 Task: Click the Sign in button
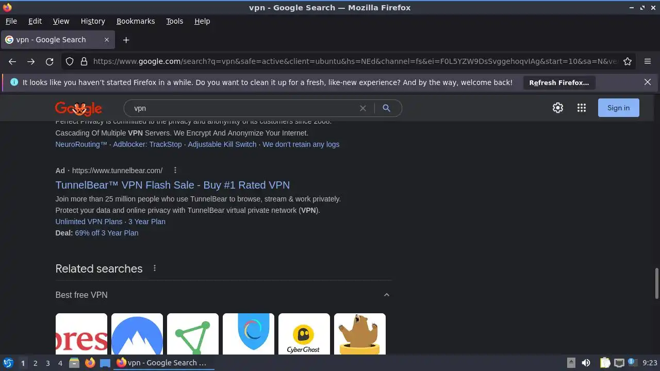click(x=619, y=108)
